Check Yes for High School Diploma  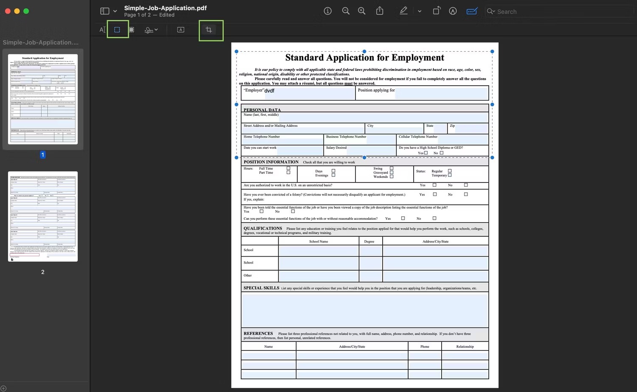426,153
